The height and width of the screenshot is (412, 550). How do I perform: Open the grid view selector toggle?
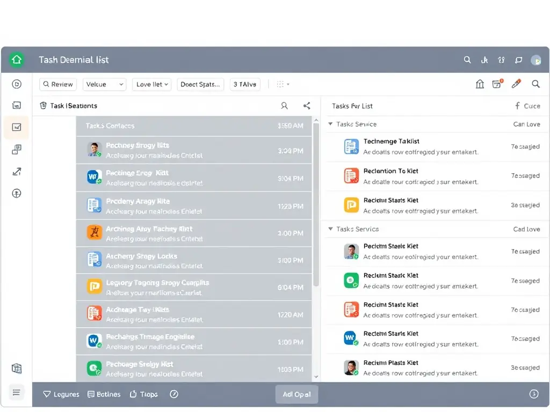coord(282,84)
